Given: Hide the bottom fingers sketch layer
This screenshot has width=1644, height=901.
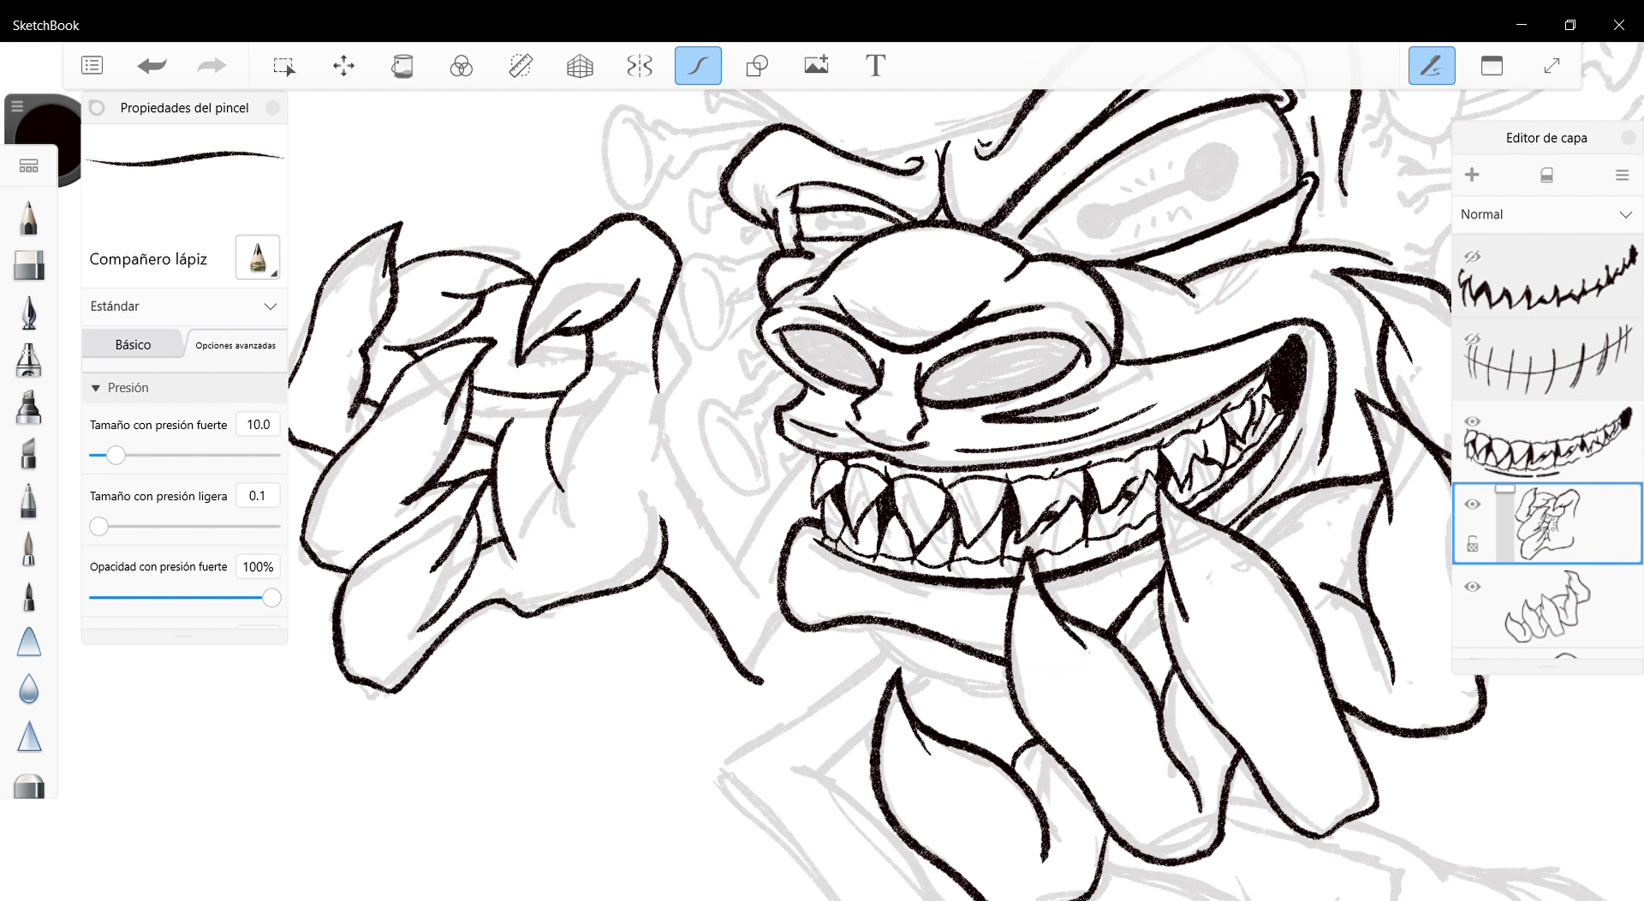Looking at the screenshot, I should pyautogui.click(x=1472, y=587).
